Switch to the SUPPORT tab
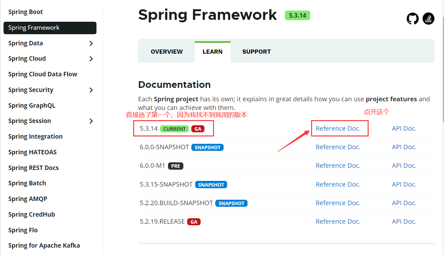 click(256, 52)
